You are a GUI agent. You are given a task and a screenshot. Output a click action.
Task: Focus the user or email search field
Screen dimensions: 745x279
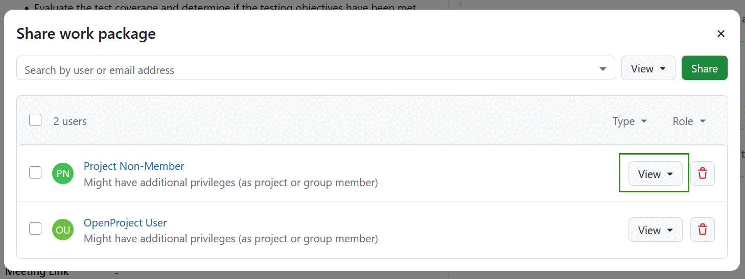point(307,70)
